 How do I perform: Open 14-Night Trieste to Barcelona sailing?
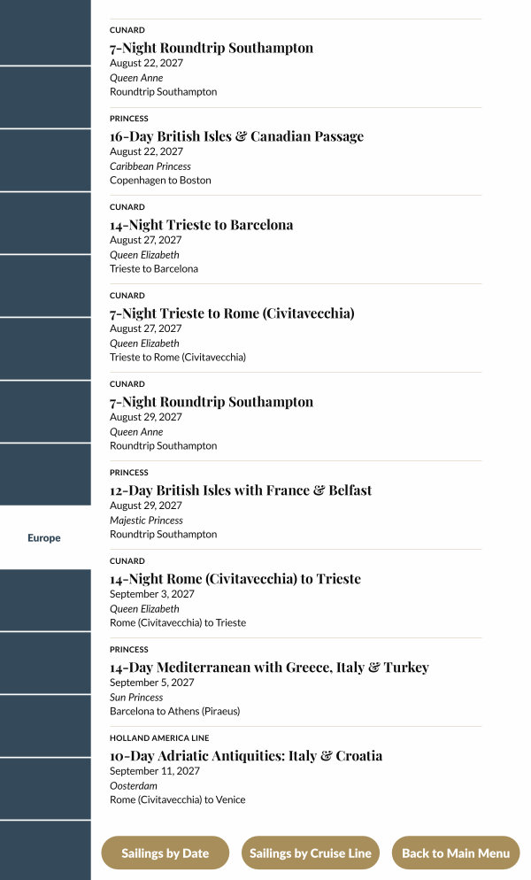pos(201,225)
